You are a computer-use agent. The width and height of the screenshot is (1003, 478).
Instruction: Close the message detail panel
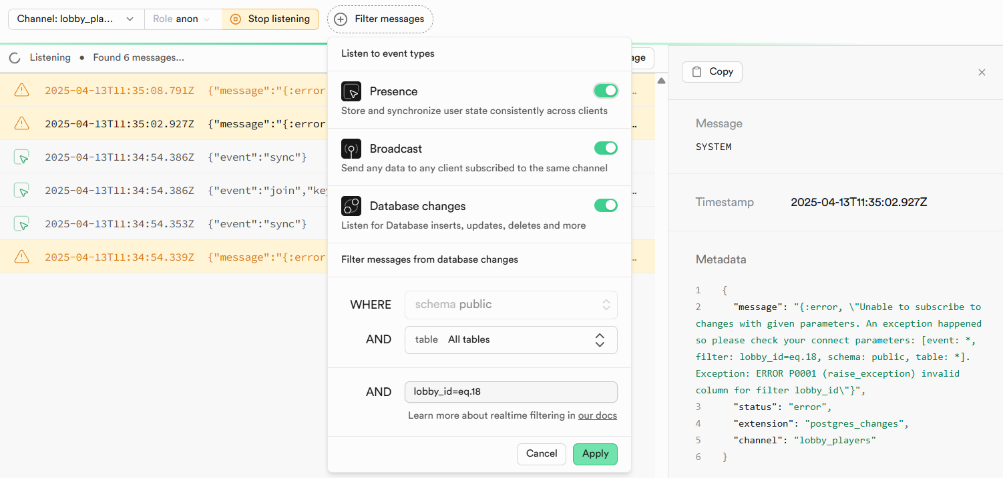coord(982,72)
